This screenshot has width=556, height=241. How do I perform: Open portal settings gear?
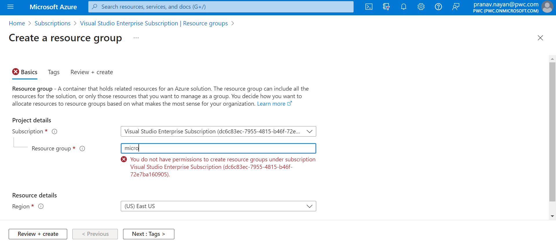click(421, 7)
